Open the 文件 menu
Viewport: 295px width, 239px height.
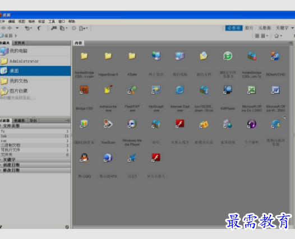[2, 21]
